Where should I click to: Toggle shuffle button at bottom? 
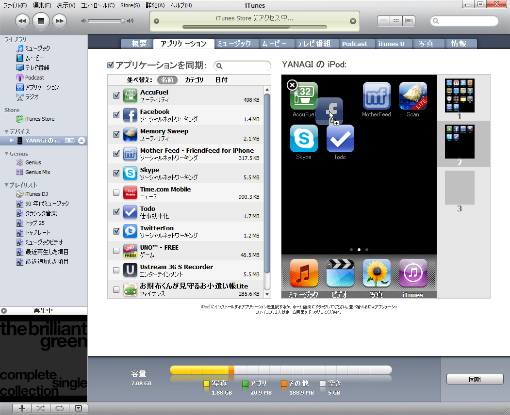click(x=41, y=409)
